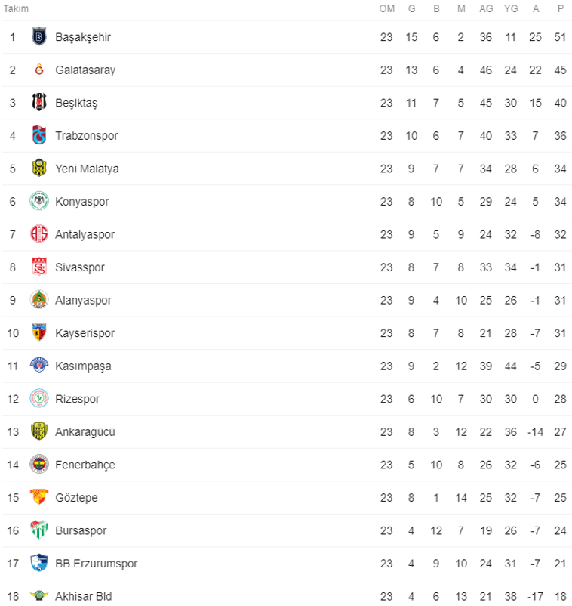Click the Konyaspor club logo
572x606 pixels.
pyautogui.click(x=38, y=202)
